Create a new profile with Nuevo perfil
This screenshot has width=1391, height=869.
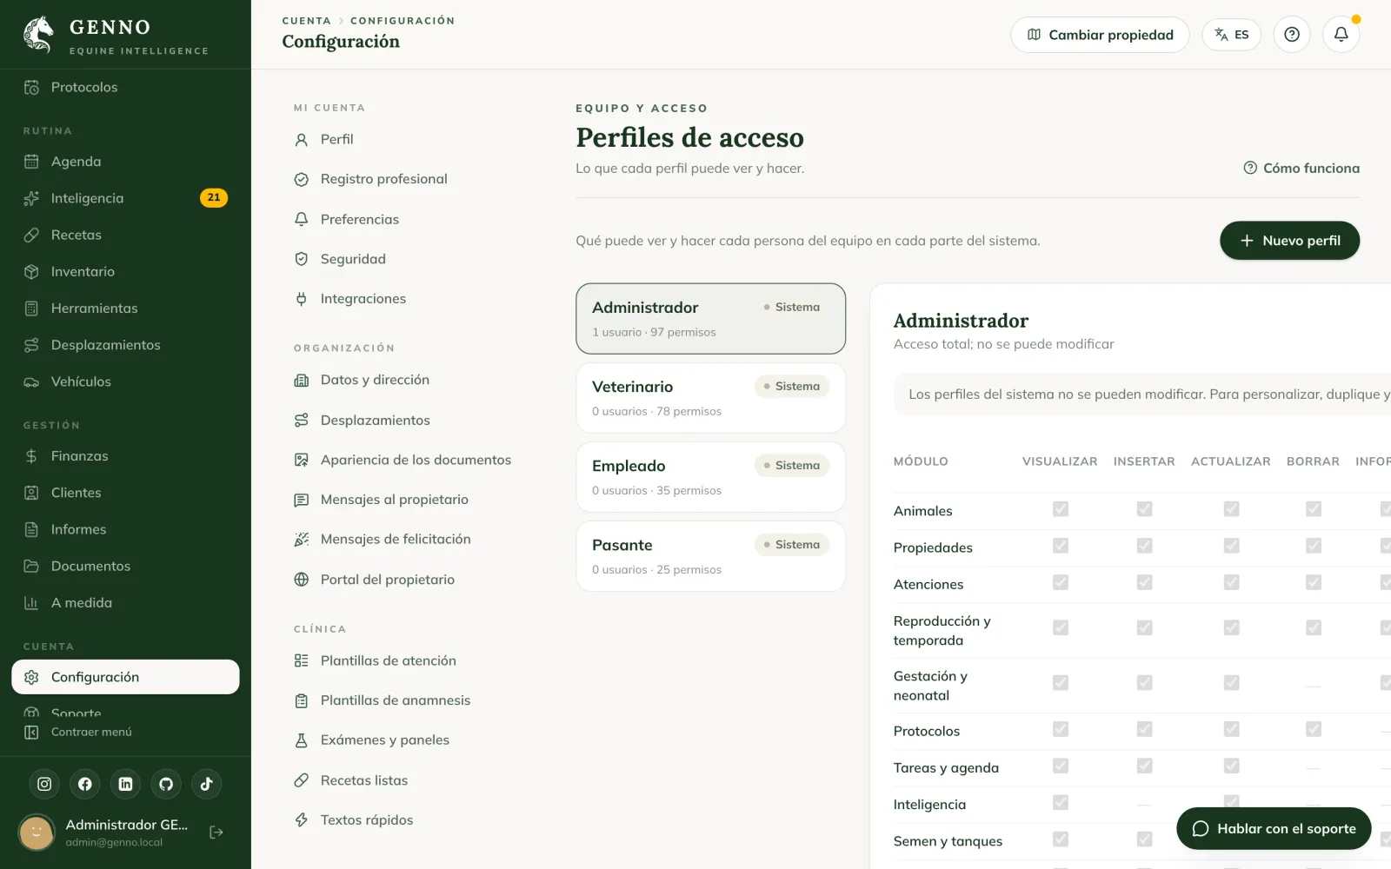pos(1289,241)
